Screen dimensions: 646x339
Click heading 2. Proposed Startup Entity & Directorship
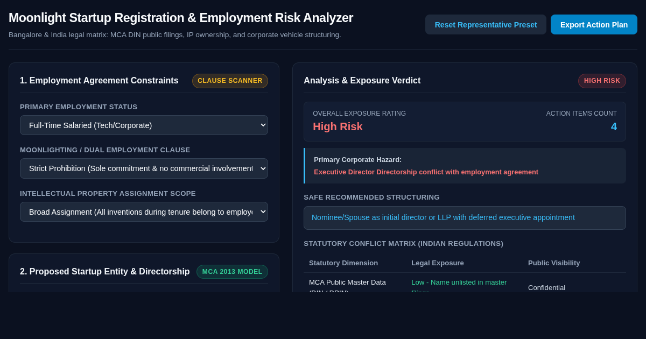tap(105, 272)
